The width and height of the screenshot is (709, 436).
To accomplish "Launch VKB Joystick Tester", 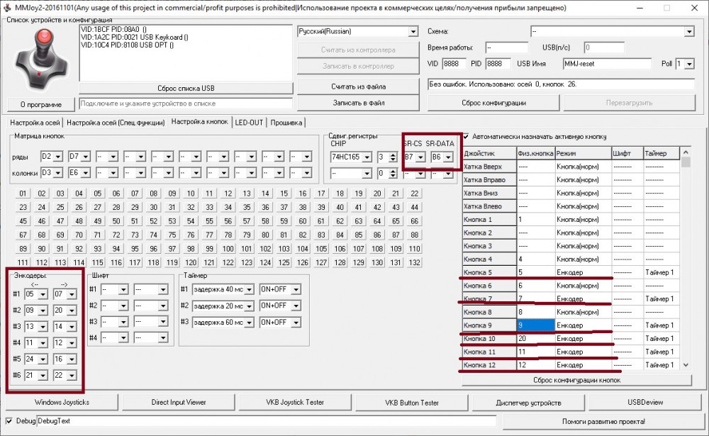I will pyautogui.click(x=295, y=403).
